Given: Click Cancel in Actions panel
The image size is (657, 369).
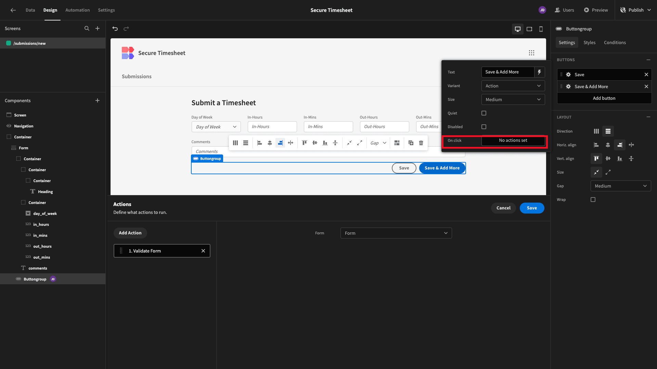Looking at the screenshot, I should tap(503, 208).
